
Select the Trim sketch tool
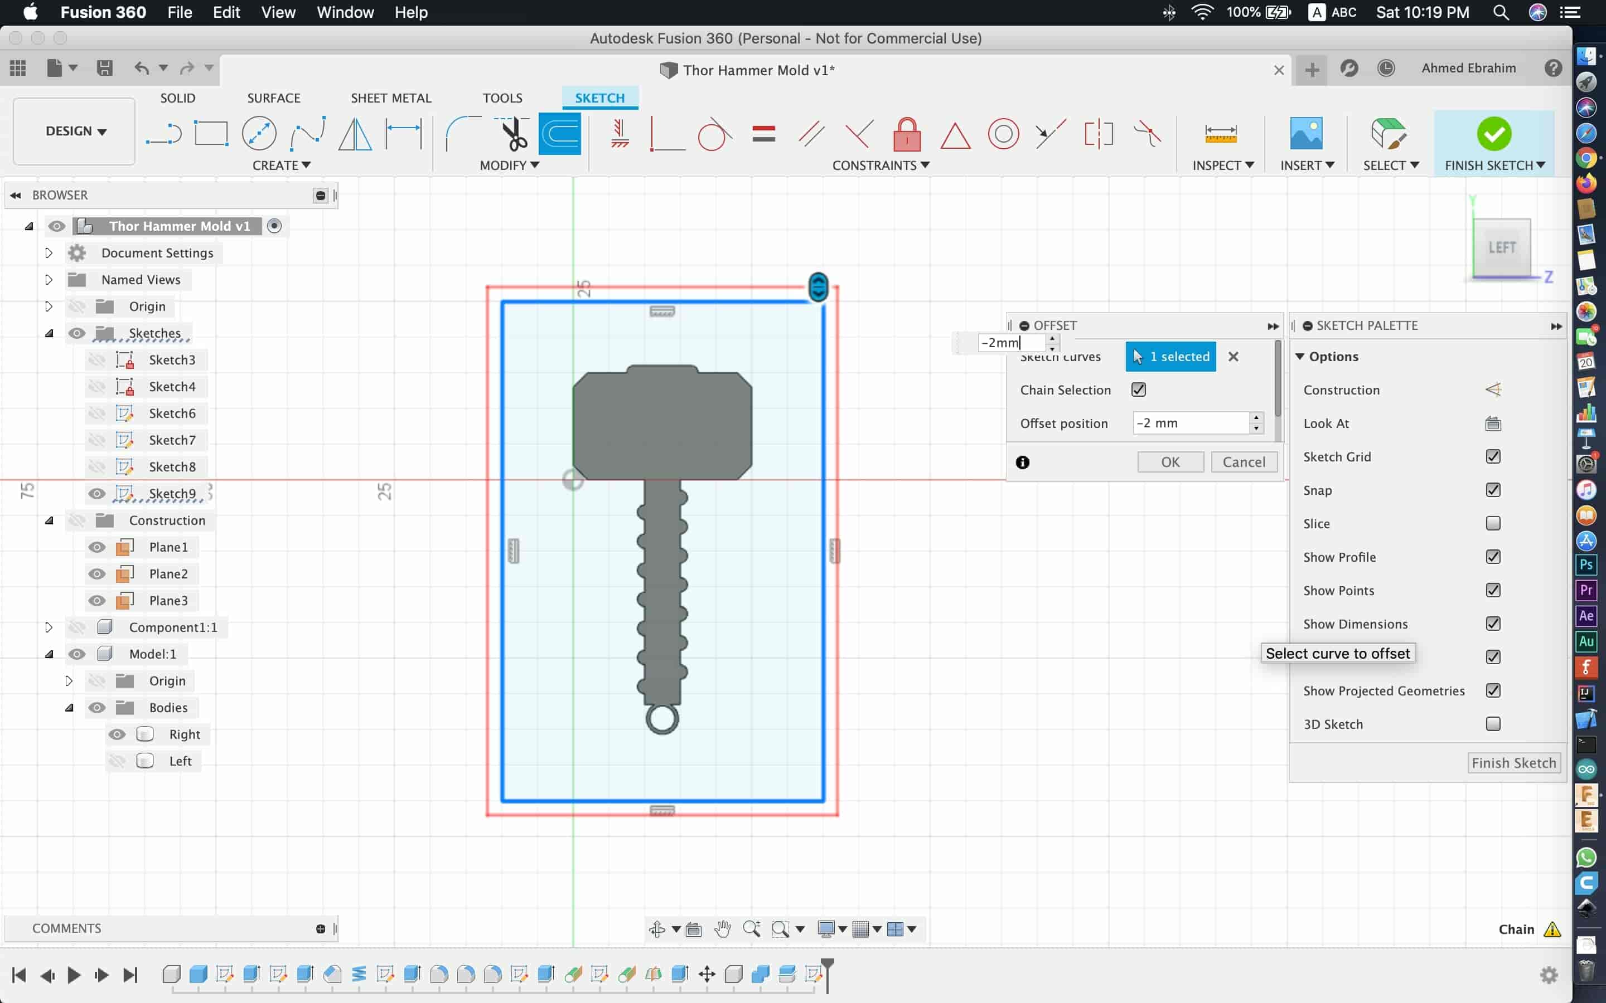coord(512,134)
